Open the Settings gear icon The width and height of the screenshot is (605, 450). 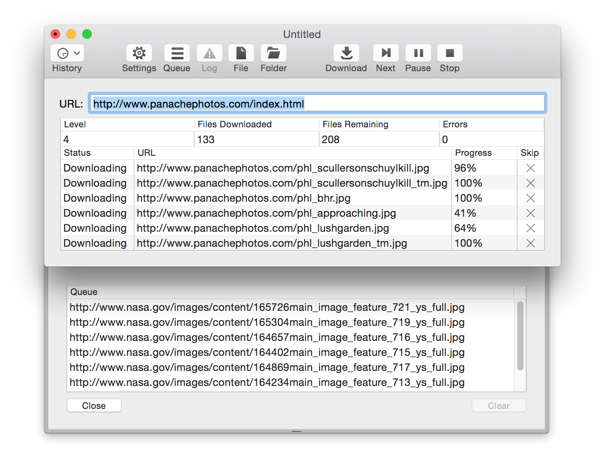pyautogui.click(x=139, y=53)
